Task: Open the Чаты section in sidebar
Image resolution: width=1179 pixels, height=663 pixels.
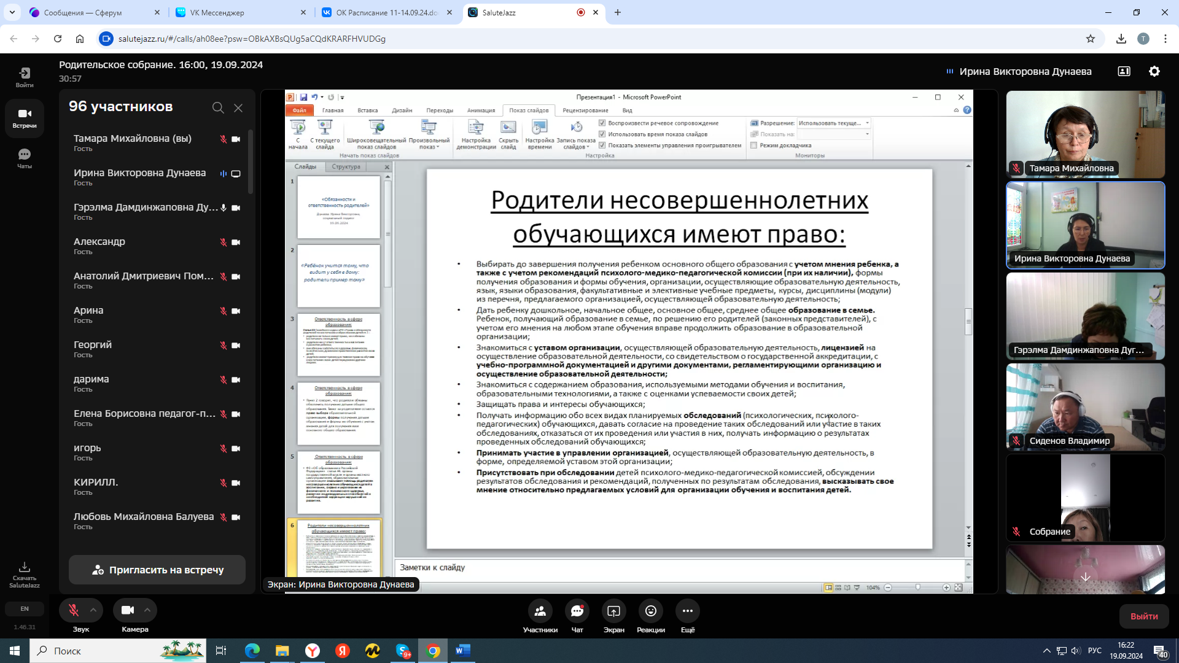Action: 25,158
